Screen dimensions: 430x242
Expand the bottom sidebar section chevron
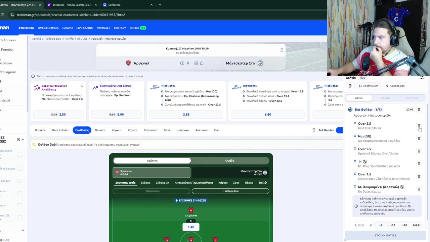(23, 231)
